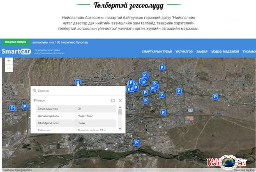
Task: Click the popup scroll down arrow
Action: 120,129
